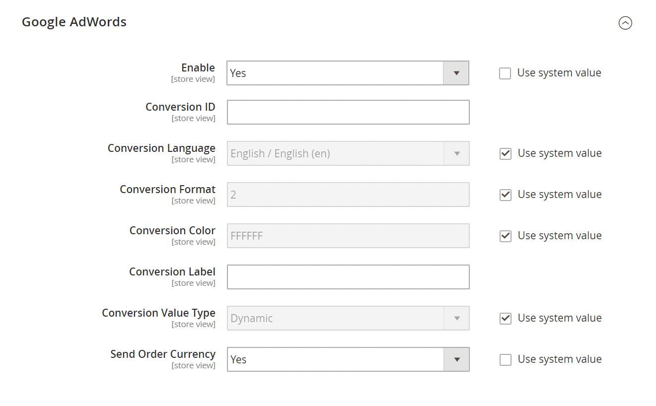
Task: Click Use system value text beside Conversion Color
Action: 560,235
